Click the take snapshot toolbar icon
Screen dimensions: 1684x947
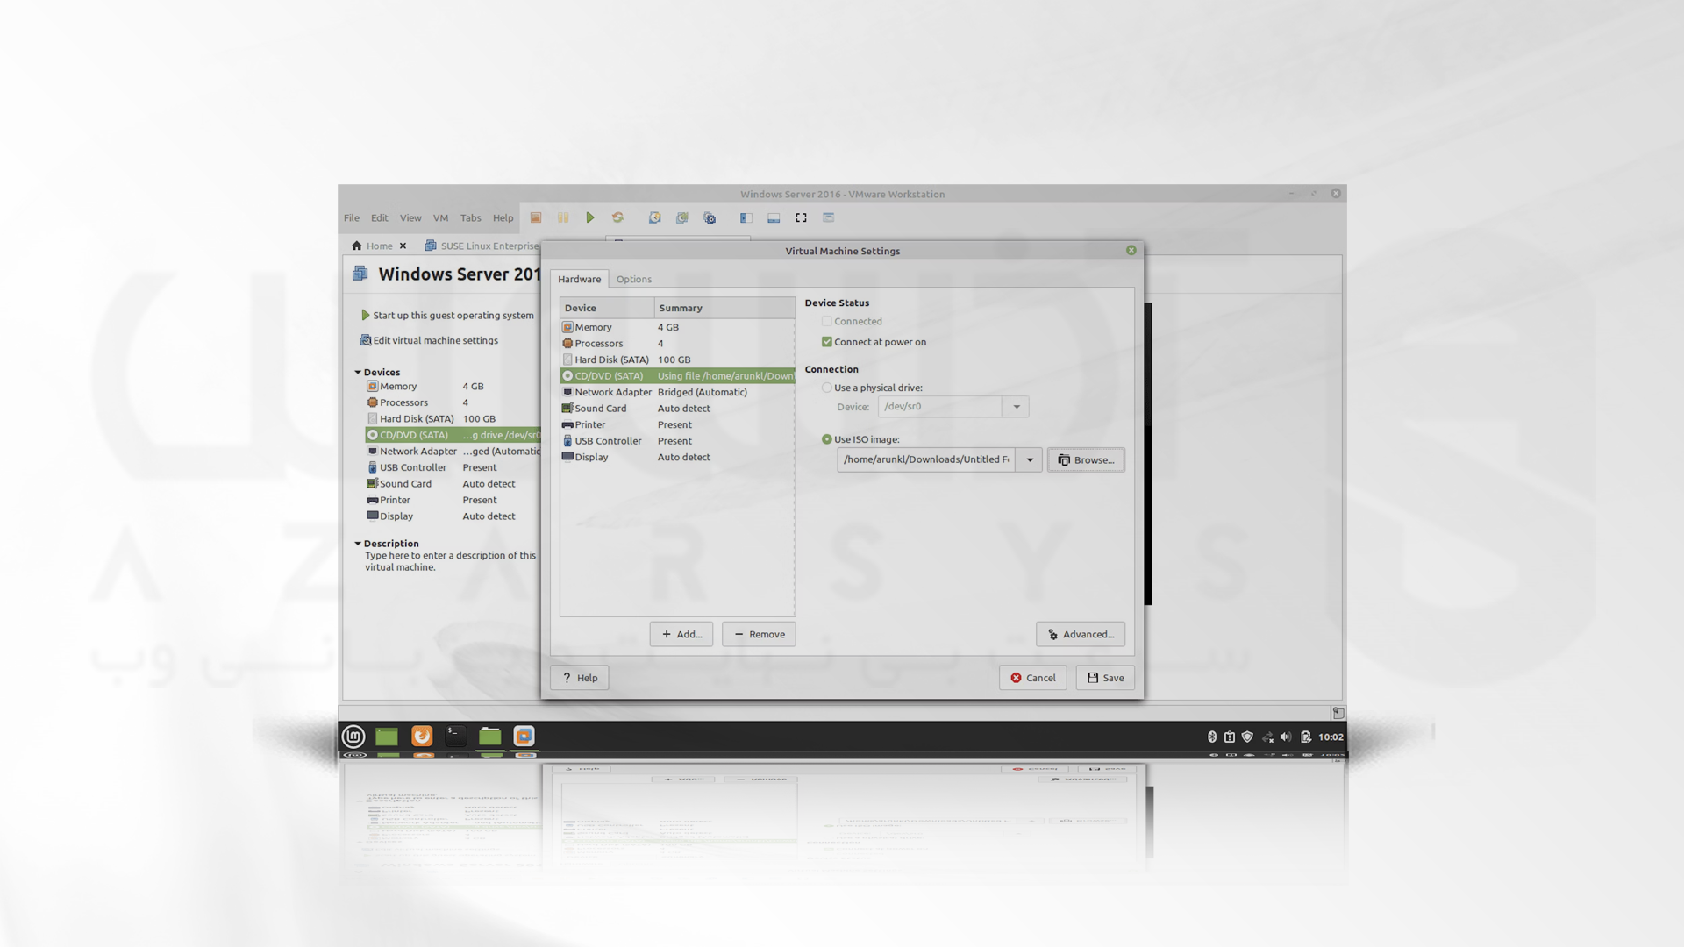tap(654, 217)
